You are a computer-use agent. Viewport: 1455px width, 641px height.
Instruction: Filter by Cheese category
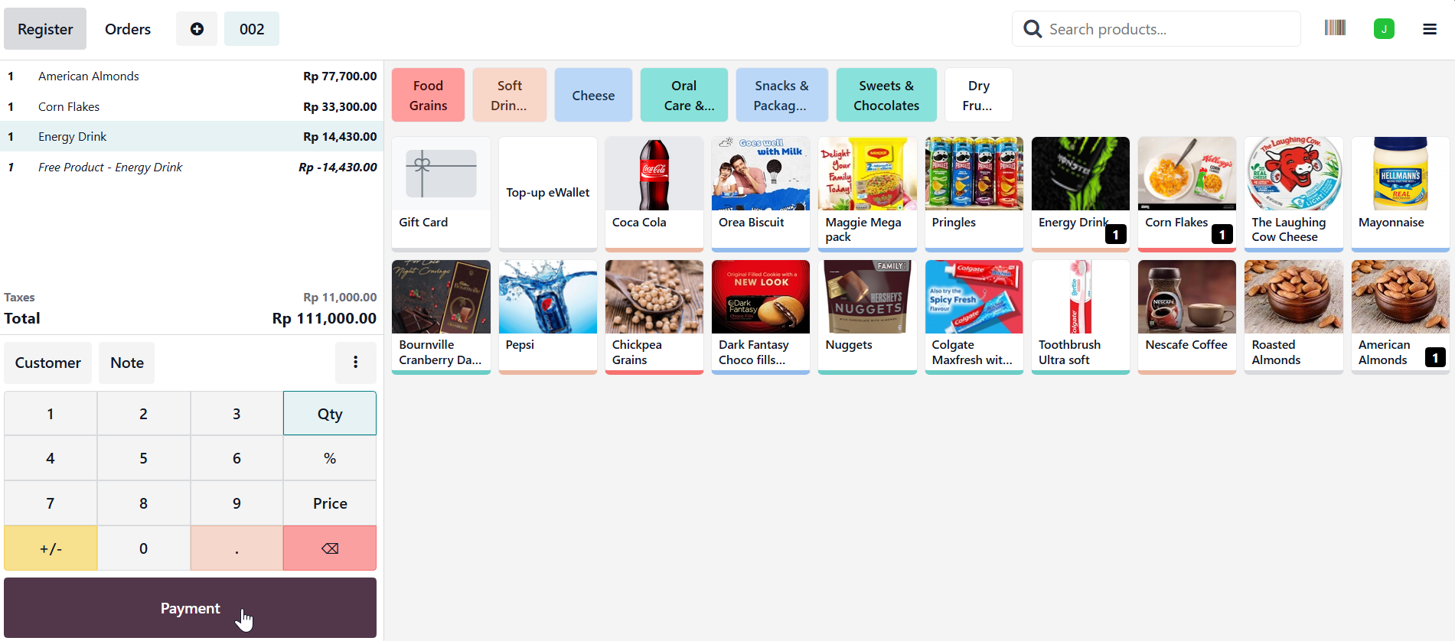coord(593,95)
